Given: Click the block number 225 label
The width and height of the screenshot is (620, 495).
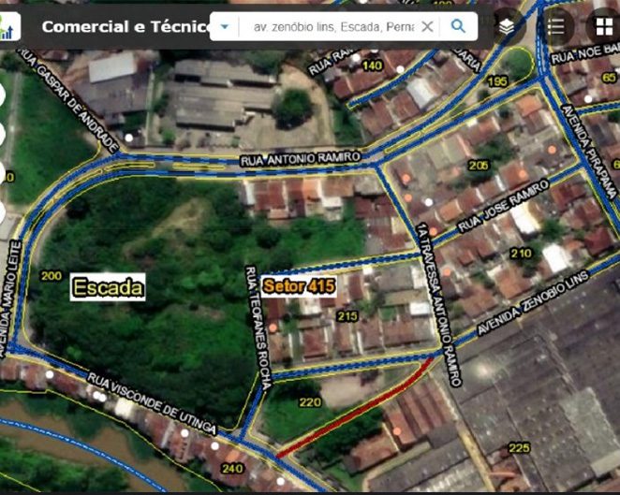Looking at the screenshot, I should pos(519,448).
